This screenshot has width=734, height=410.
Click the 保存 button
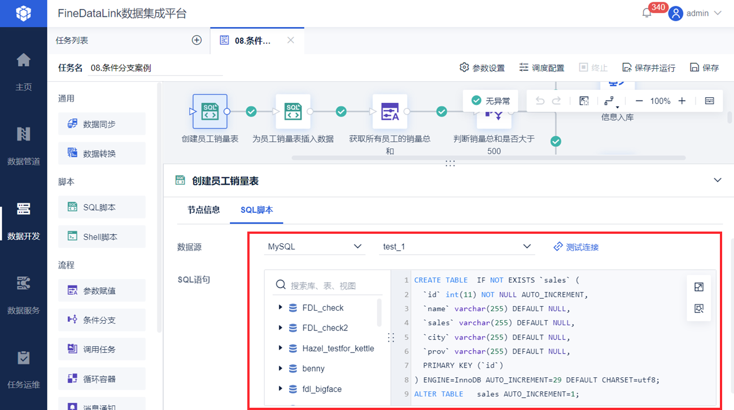coord(705,68)
